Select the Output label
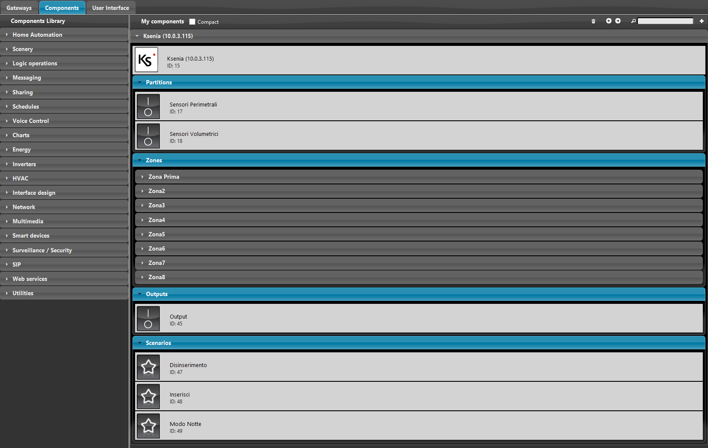This screenshot has width=708, height=448. click(178, 316)
